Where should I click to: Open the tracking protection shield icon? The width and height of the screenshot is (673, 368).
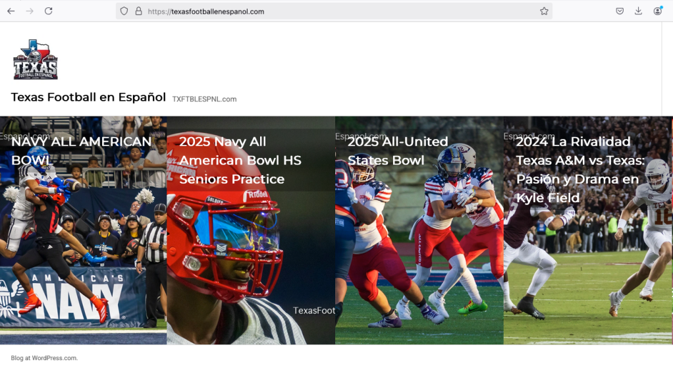tap(124, 11)
